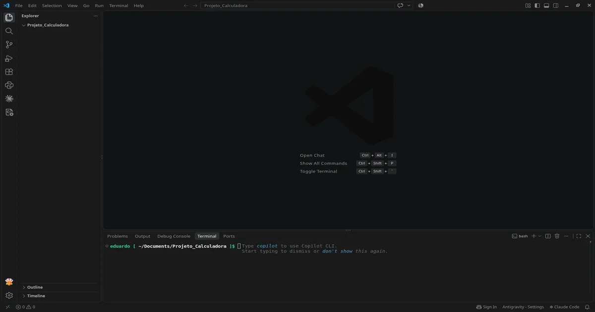Open the Selection menu
The image size is (595, 312).
tap(52, 5)
